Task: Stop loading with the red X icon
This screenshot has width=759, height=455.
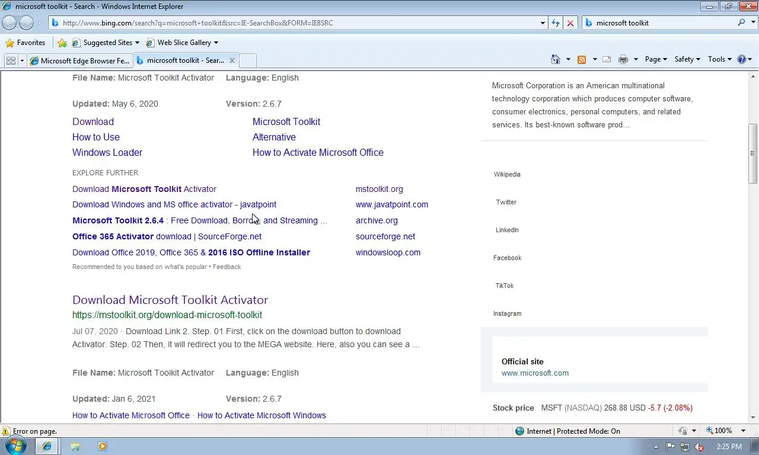Action: (x=570, y=23)
